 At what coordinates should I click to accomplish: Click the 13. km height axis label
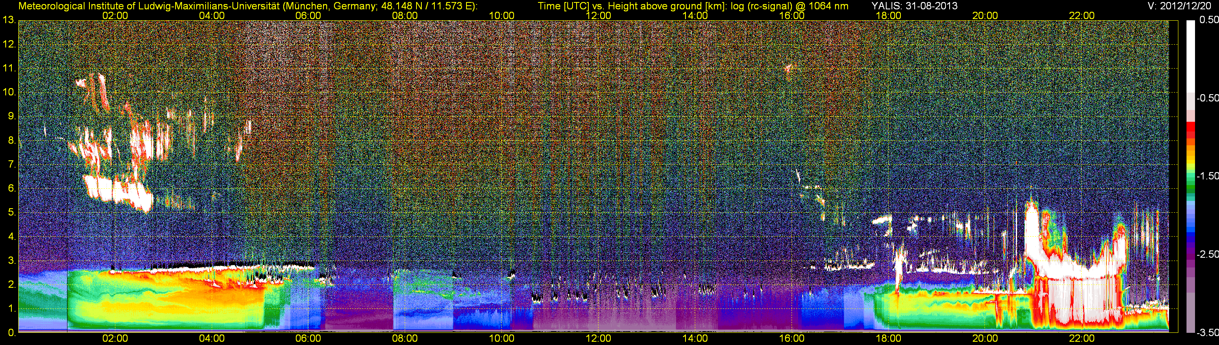point(9,20)
